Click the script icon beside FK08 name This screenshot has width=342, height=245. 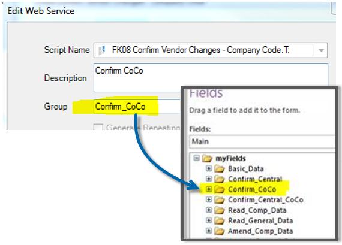102,50
